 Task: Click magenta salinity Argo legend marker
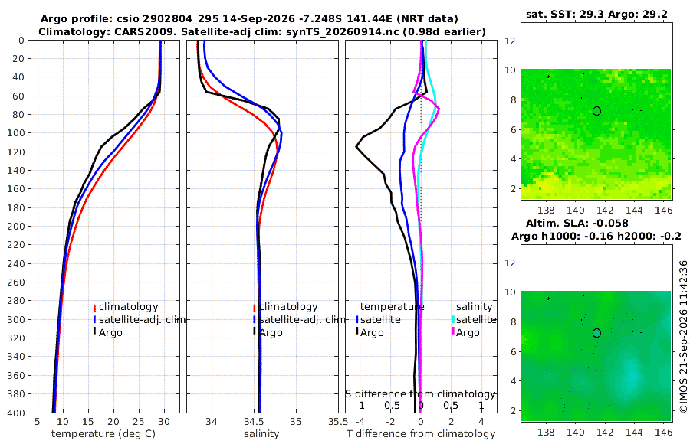coord(453,332)
